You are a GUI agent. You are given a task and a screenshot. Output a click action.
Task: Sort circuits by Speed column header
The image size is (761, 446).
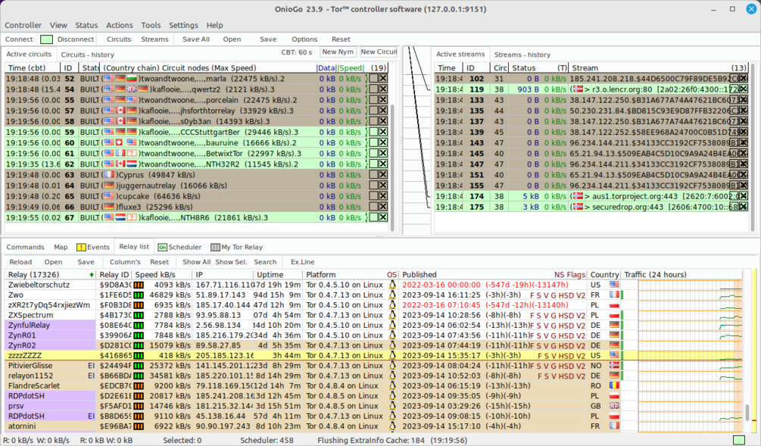pyautogui.click(x=351, y=68)
